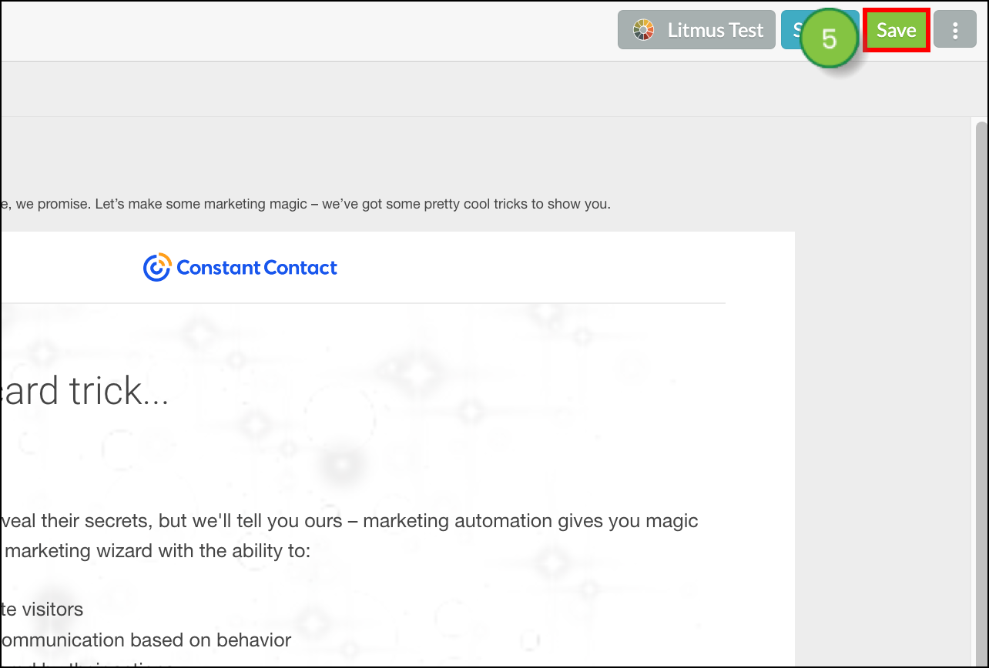This screenshot has height=668, width=989.
Task: Select the 'ard trick...' headline text
Action: tap(85, 392)
